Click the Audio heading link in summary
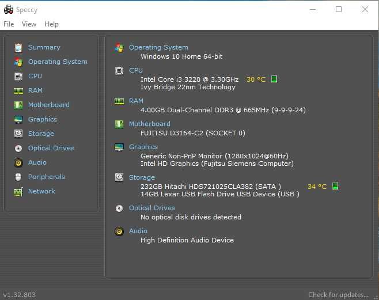Viewport: 379px width, 300px height. click(138, 231)
